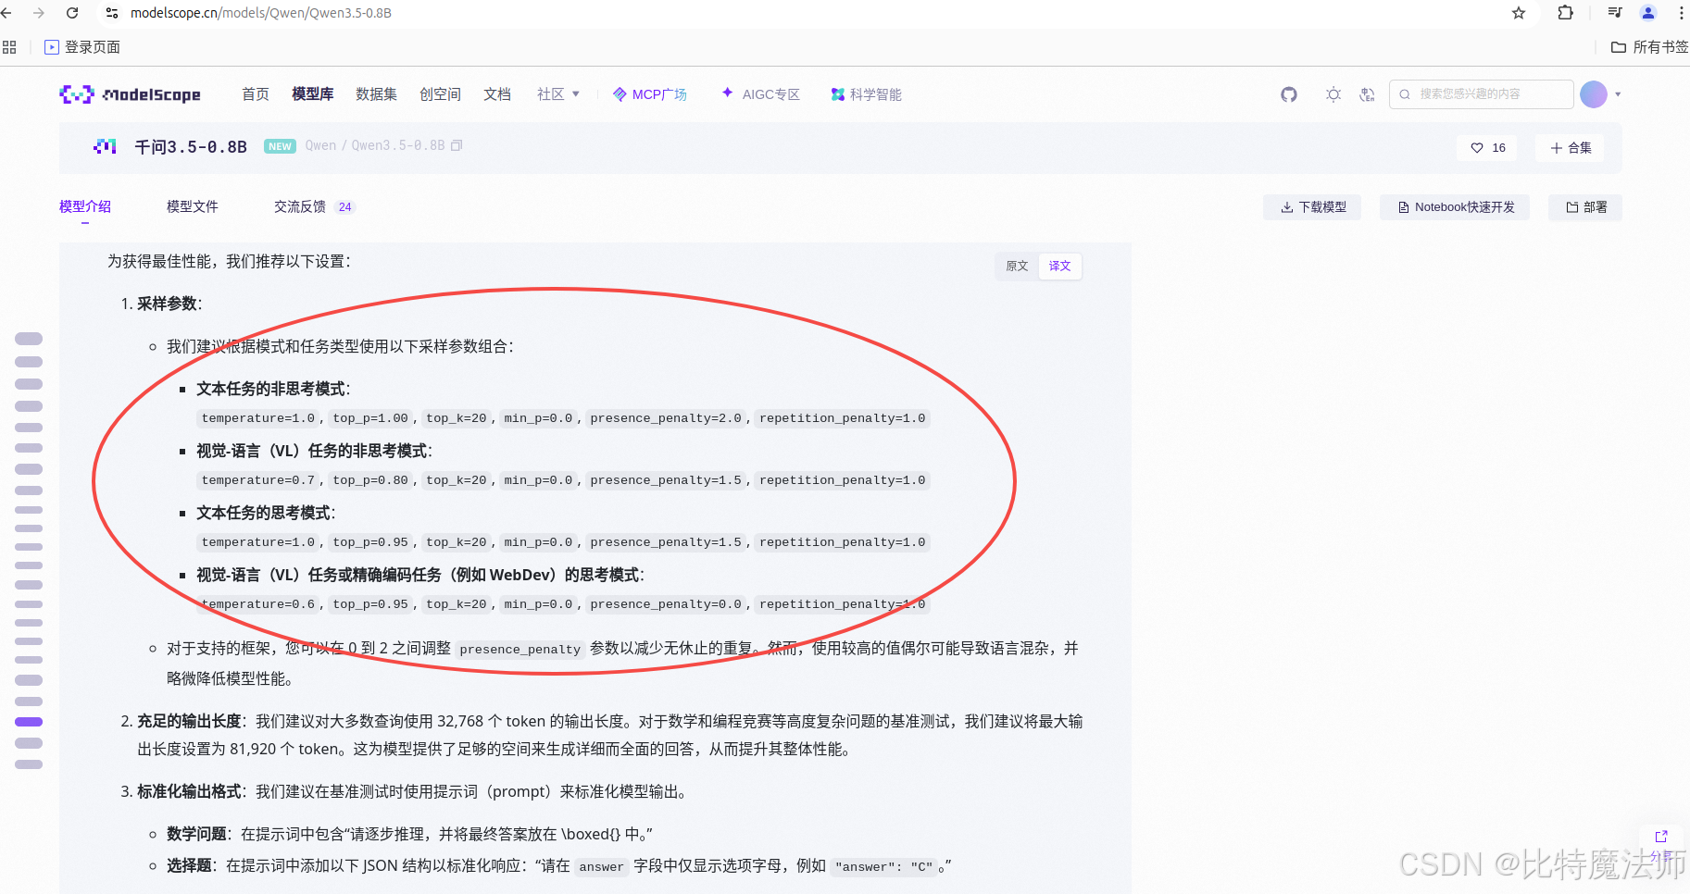Open the Qwen organization breadcrumb link
The image size is (1690, 894).
[x=320, y=145]
